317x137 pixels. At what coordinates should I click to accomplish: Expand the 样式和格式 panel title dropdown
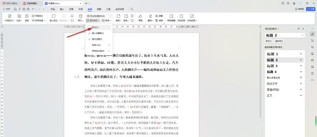tap(278, 29)
